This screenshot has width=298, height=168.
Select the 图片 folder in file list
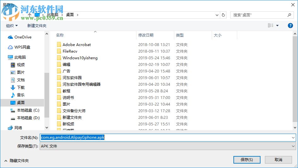(x=66, y=104)
